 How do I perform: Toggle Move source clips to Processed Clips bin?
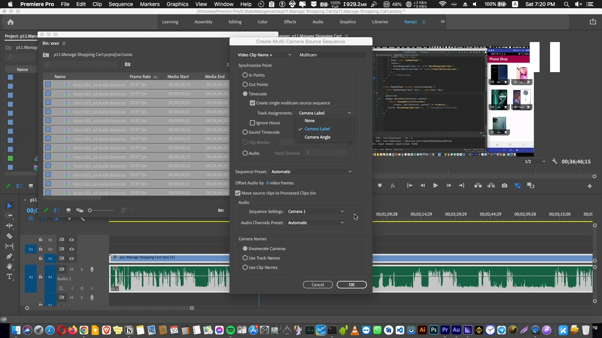[238, 193]
